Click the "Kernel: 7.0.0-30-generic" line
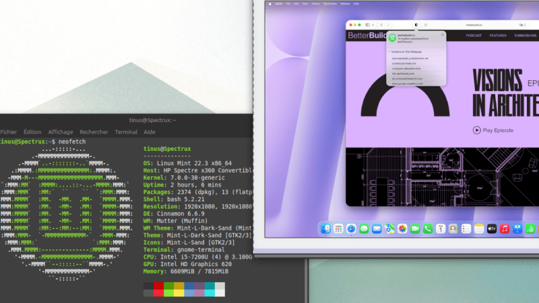539x303 pixels. click(x=184, y=178)
